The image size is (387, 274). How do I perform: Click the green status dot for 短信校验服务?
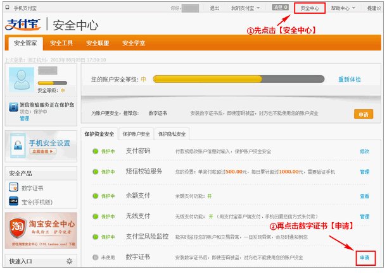coord(95,172)
